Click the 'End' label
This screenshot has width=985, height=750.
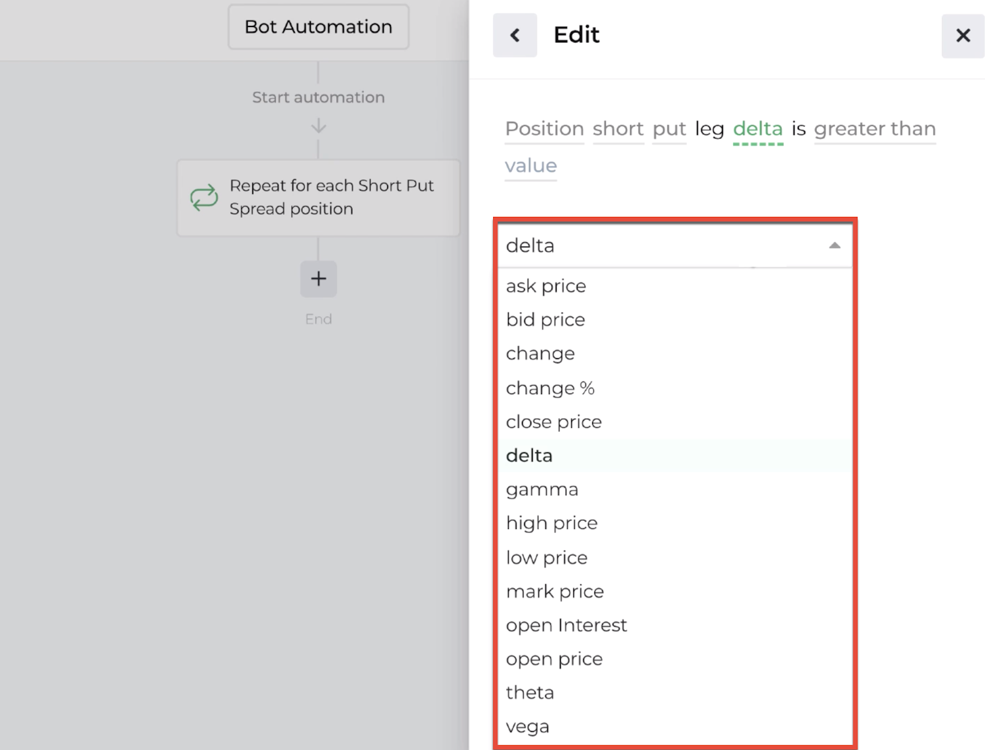pos(318,319)
